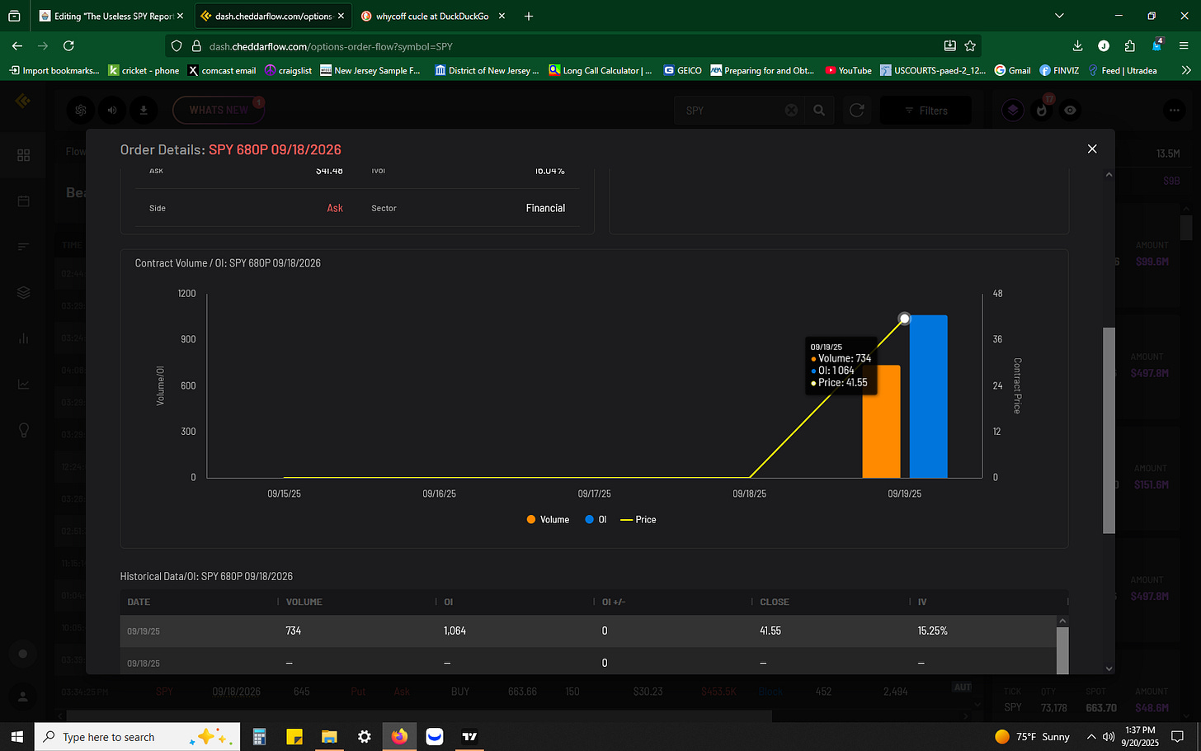Click the search magnifier icon
1201x751 pixels.
(819, 110)
